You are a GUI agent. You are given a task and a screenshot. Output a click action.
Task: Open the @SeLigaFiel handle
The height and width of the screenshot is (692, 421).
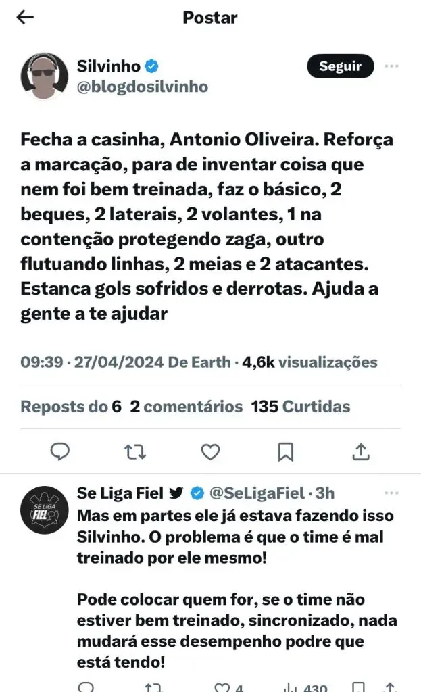tap(257, 493)
